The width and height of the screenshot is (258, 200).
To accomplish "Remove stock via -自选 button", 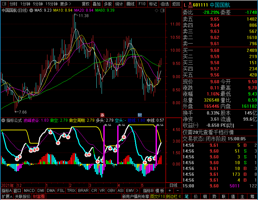I will click(164, 4).
